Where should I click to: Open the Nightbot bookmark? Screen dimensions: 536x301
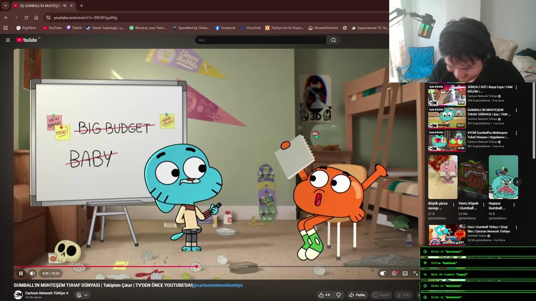[x=27, y=28]
